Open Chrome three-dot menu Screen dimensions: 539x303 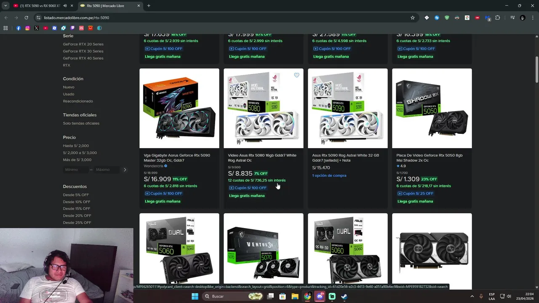pos(533,18)
